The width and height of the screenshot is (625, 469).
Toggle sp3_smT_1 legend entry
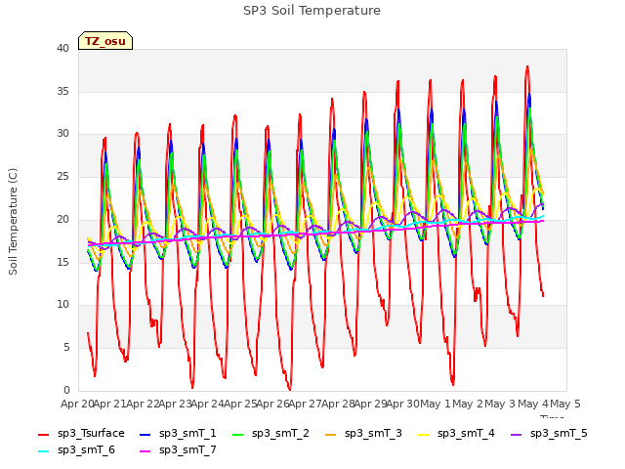tap(178, 434)
